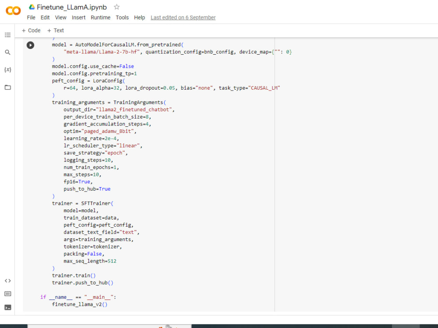
Task: Click the text output_dir="llama2_finetuned_chatbot"
Action: (x=117, y=110)
